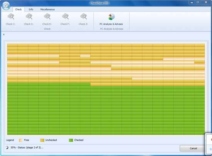Maximize the CheckDrive window
This screenshot has width=212, height=156.
(x=198, y=2)
